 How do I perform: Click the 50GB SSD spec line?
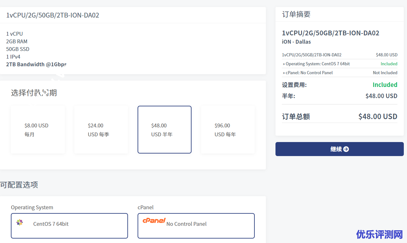[x=18, y=49]
